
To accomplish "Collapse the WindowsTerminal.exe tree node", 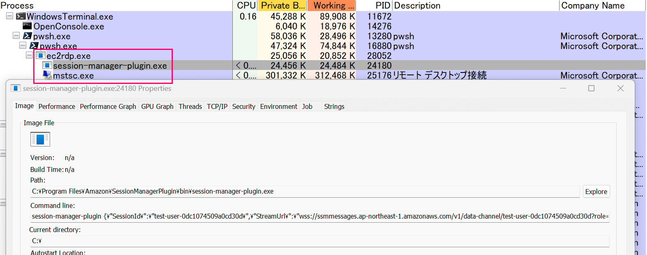I will tap(9, 16).
